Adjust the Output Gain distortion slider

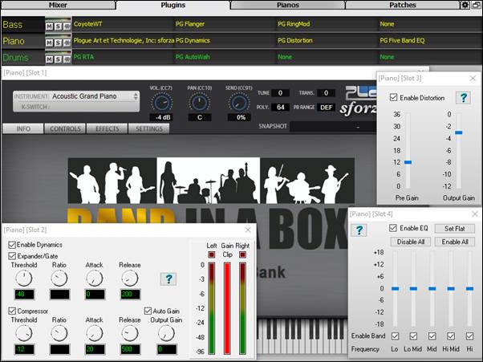pyautogui.click(x=459, y=132)
